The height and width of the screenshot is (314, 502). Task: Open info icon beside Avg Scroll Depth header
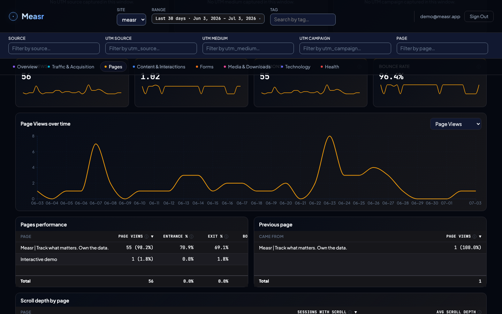click(x=479, y=312)
